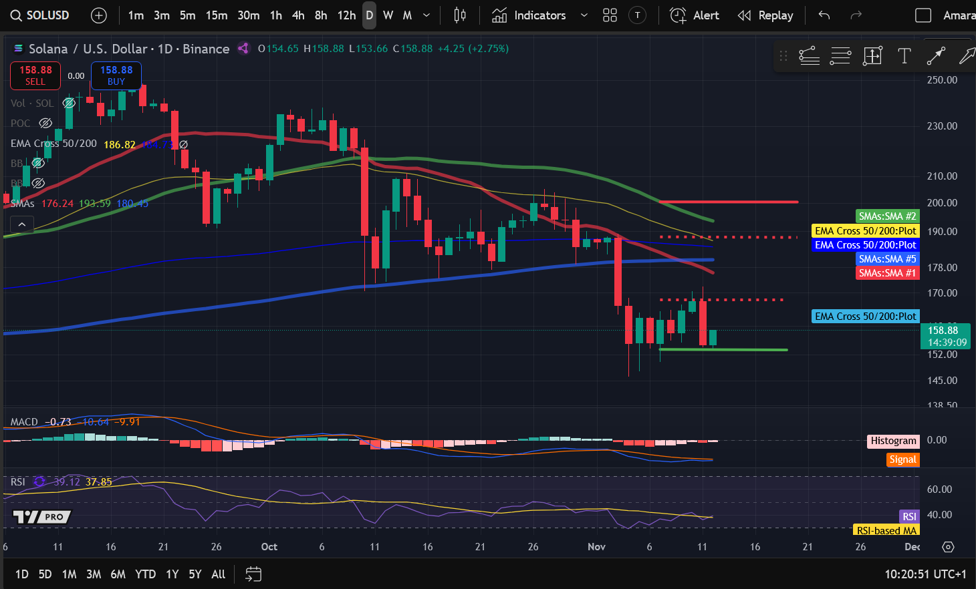Open the candlestick chart style icon
Image resolution: width=976 pixels, height=589 pixels.
[460, 15]
